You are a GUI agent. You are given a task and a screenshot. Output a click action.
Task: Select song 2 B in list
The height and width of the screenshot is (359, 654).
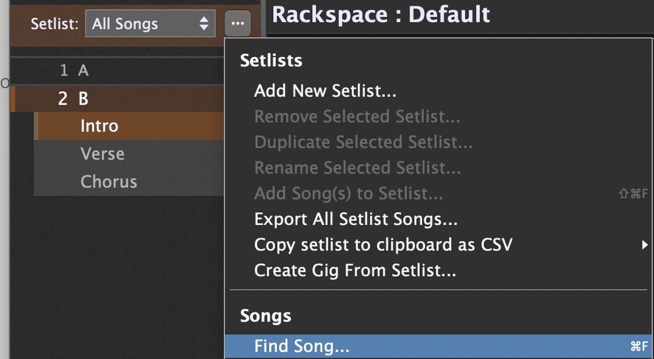click(x=83, y=98)
